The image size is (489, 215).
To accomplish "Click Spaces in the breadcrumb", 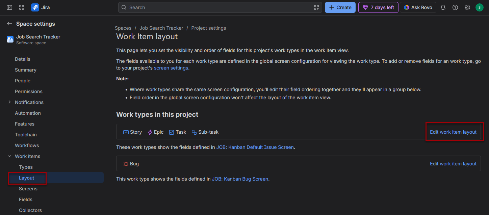I will click(123, 28).
